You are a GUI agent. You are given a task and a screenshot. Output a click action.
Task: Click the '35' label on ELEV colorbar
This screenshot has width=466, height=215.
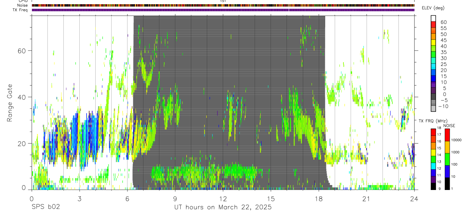(x=443, y=52)
